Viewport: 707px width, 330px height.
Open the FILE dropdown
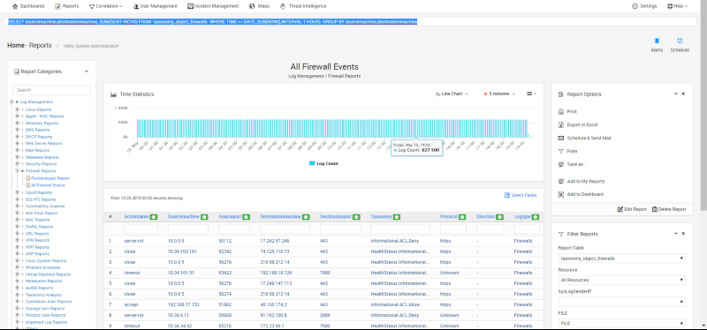(x=622, y=323)
